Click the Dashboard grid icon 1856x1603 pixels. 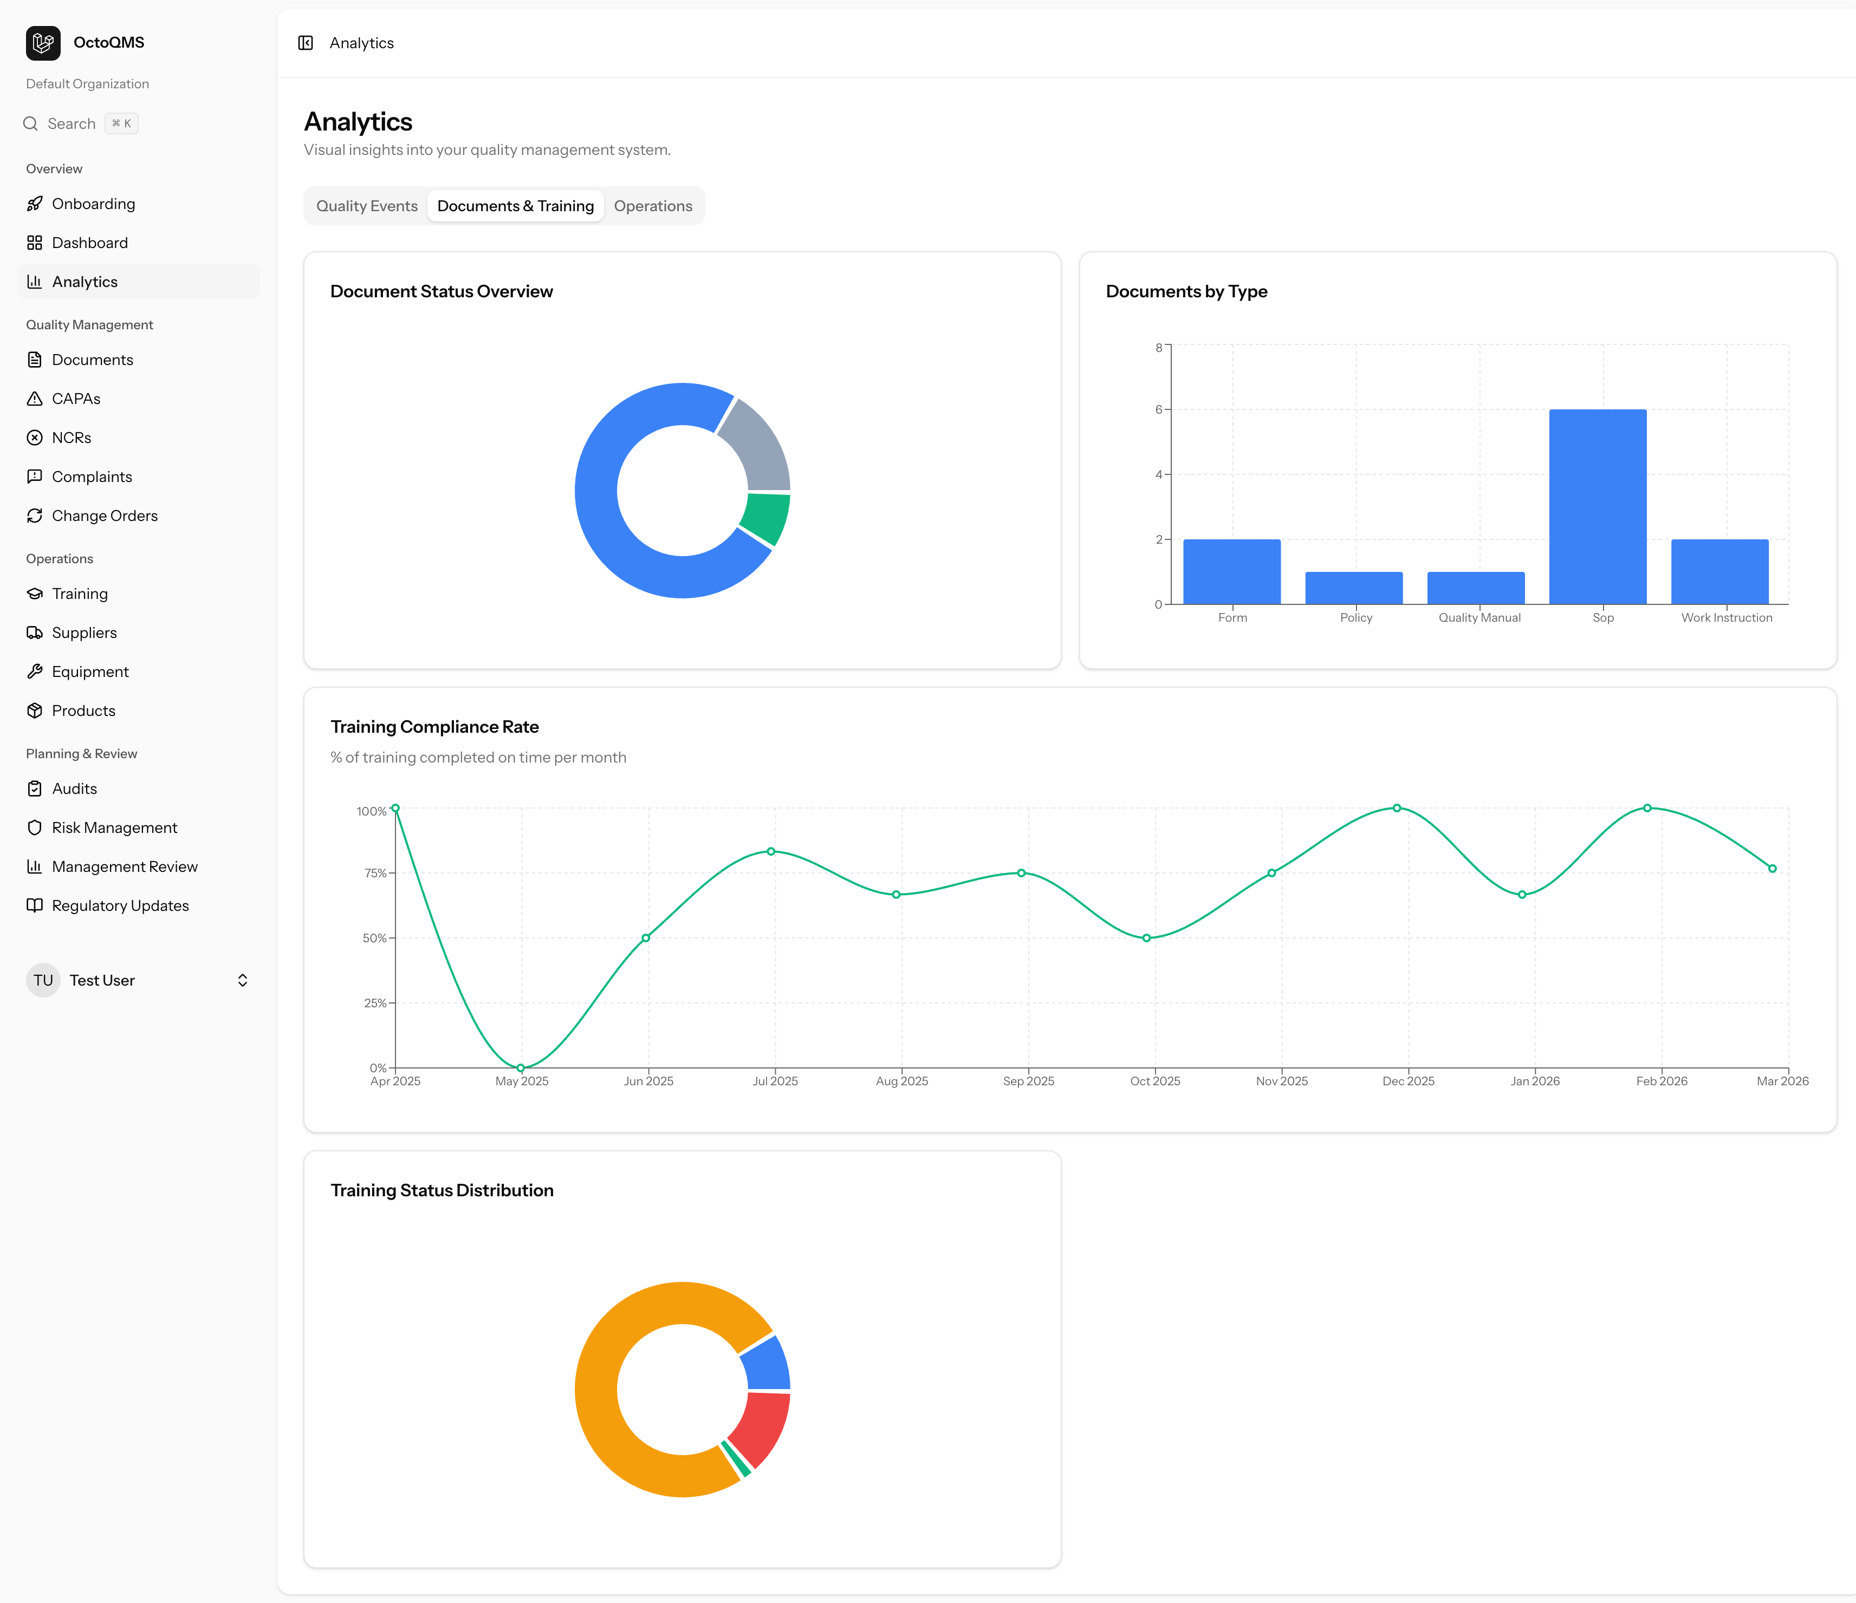pos(35,243)
